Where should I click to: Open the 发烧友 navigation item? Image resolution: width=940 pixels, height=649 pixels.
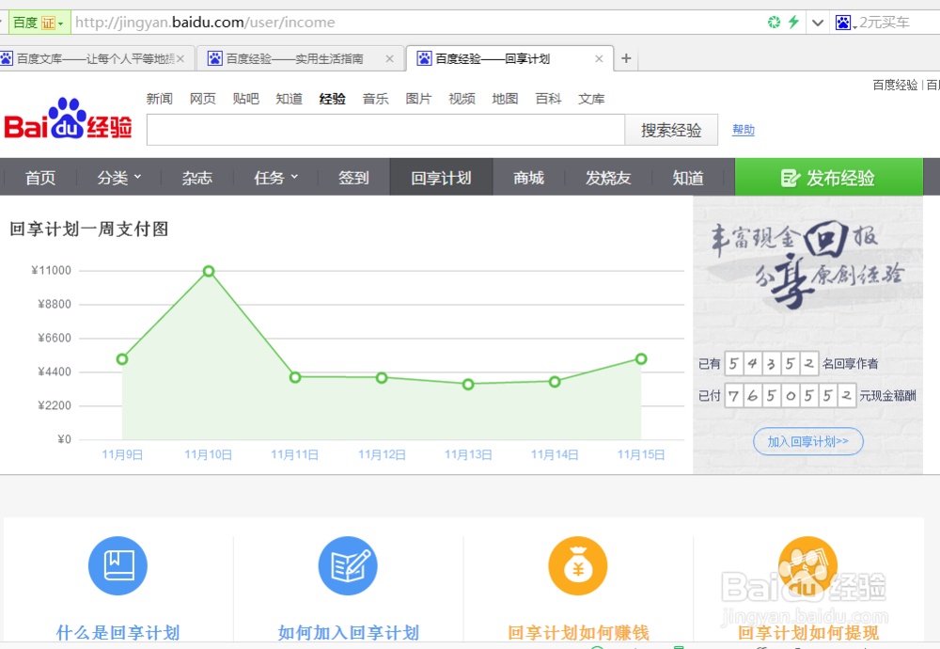(x=608, y=178)
